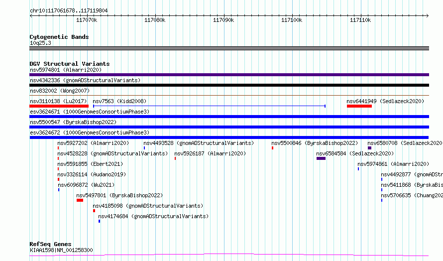Select the red nsv6441949 variant bar
Screen dimensions: 443x261
pyautogui.click(x=359, y=106)
